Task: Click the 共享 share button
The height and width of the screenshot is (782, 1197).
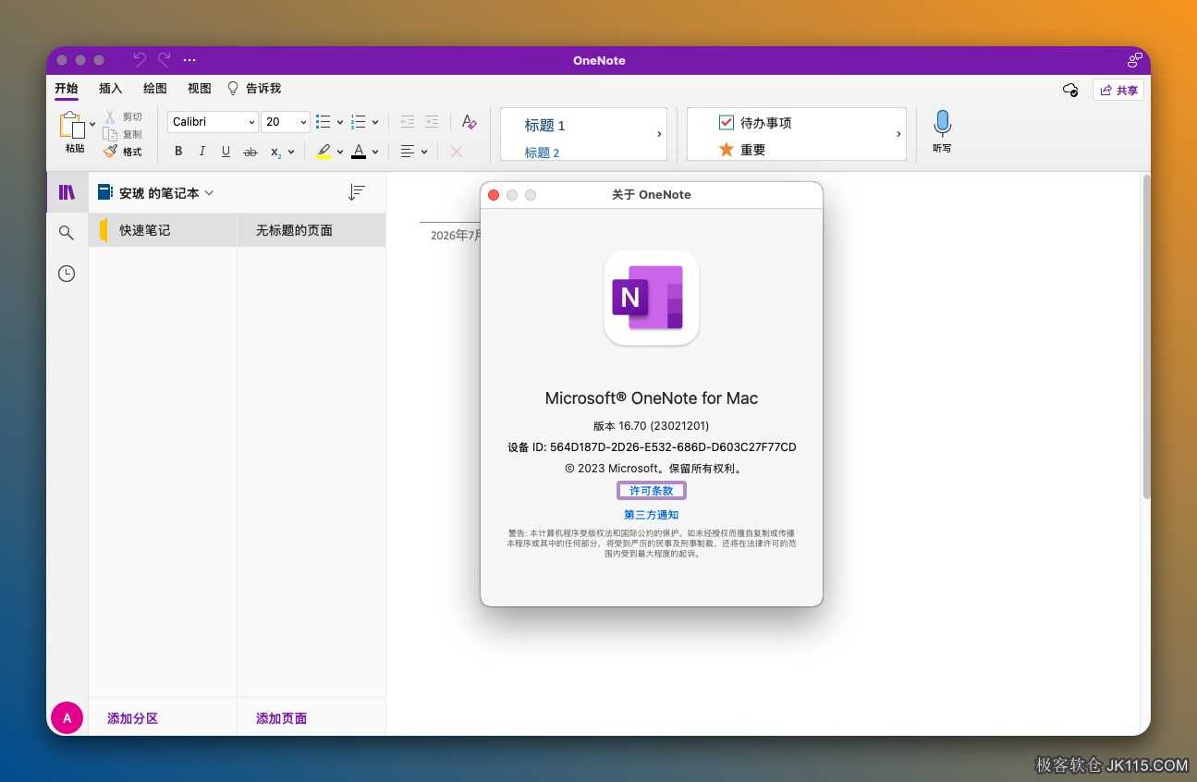Action: [x=1118, y=90]
